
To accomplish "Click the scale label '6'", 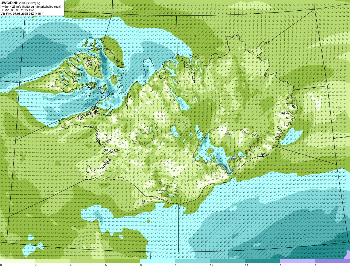I will click(106, 265).
